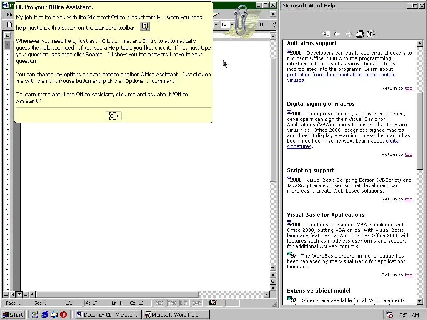Toggle REC macro recording indicator
Image resolution: width=427 pixels, height=320 pixels.
tap(159, 303)
